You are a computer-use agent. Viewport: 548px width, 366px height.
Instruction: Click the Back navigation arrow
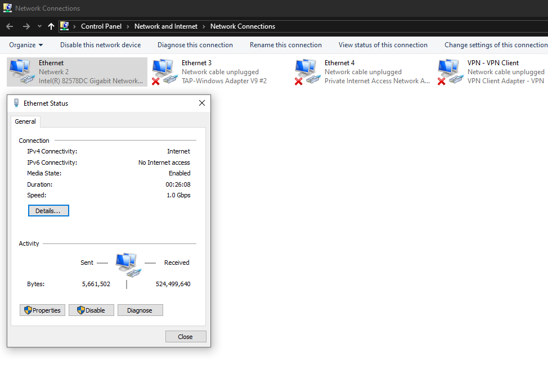pyautogui.click(x=10, y=26)
